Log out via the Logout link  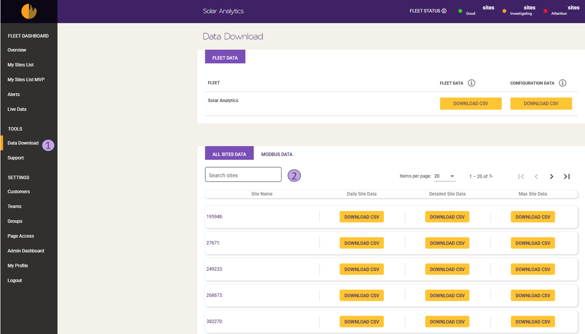tap(14, 281)
